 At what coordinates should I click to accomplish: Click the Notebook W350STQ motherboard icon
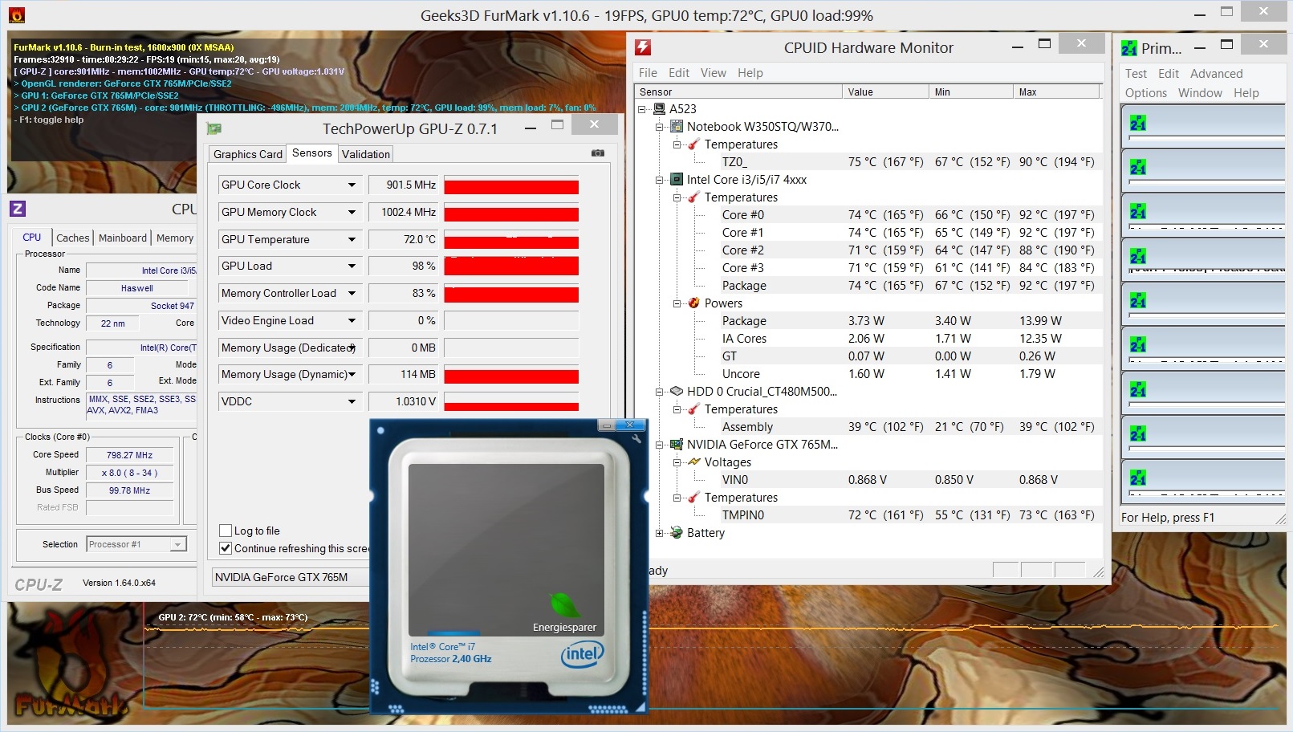(677, 126)
